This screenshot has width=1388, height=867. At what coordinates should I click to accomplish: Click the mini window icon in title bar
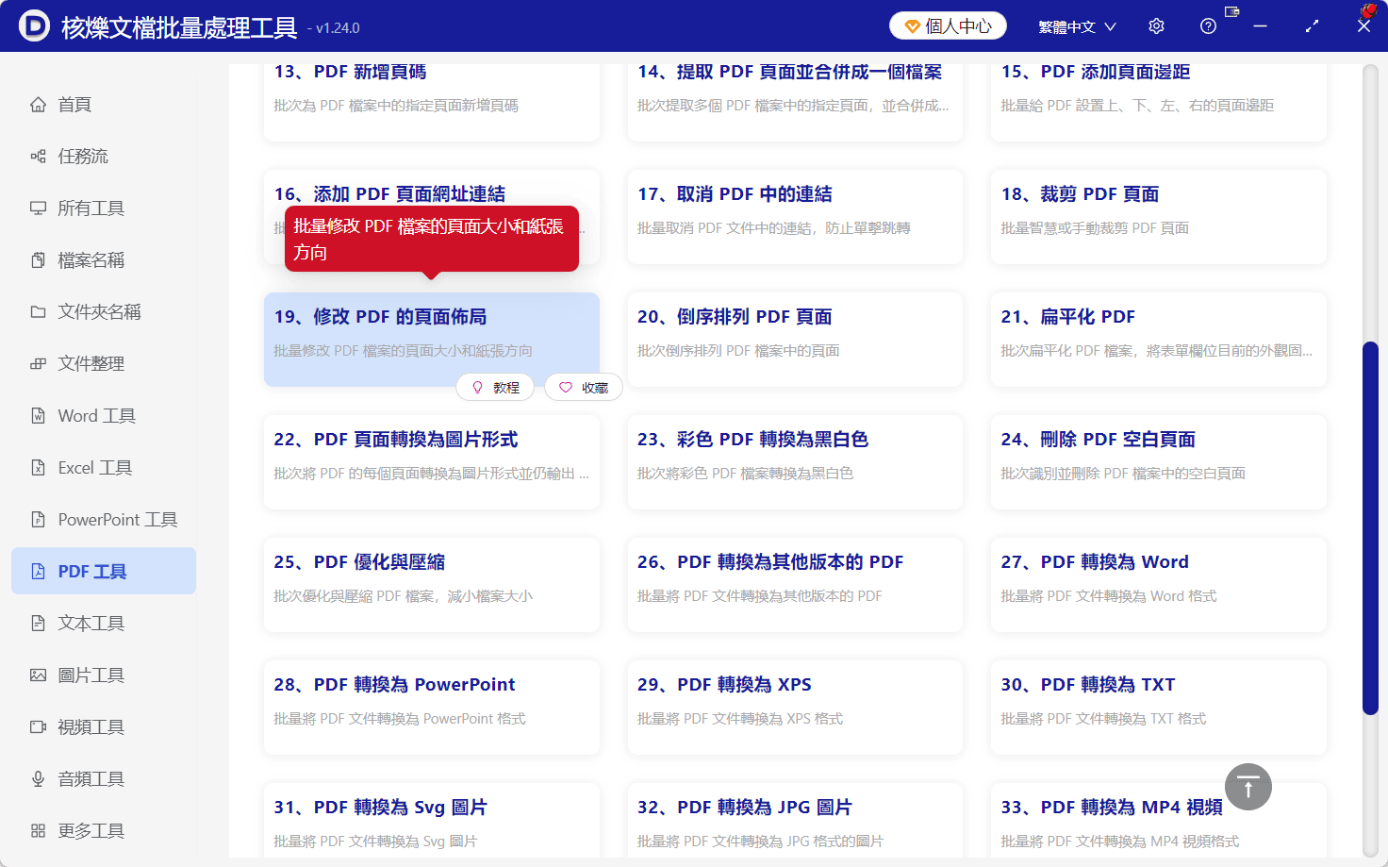[1231, 11]
